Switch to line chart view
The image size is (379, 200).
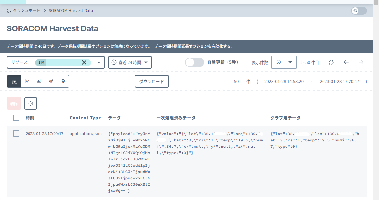pos(27,81)
